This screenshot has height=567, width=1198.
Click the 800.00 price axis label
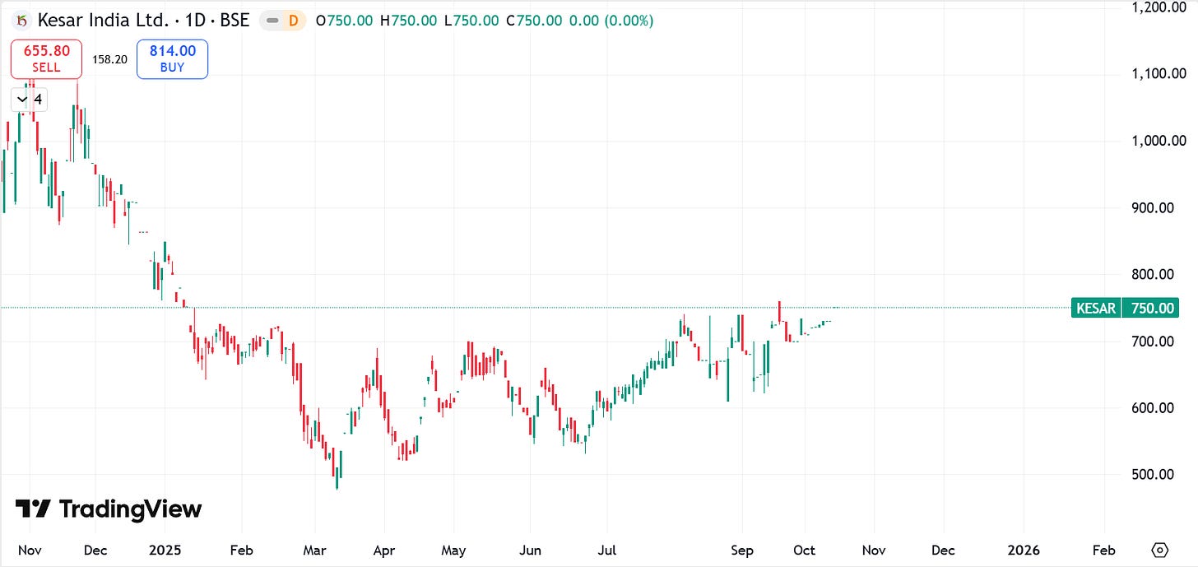point(1152,274)
